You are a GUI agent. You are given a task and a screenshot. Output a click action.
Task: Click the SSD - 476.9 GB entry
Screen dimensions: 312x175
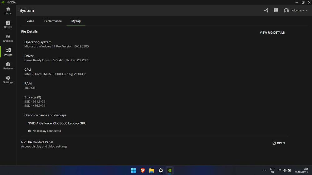35,106
